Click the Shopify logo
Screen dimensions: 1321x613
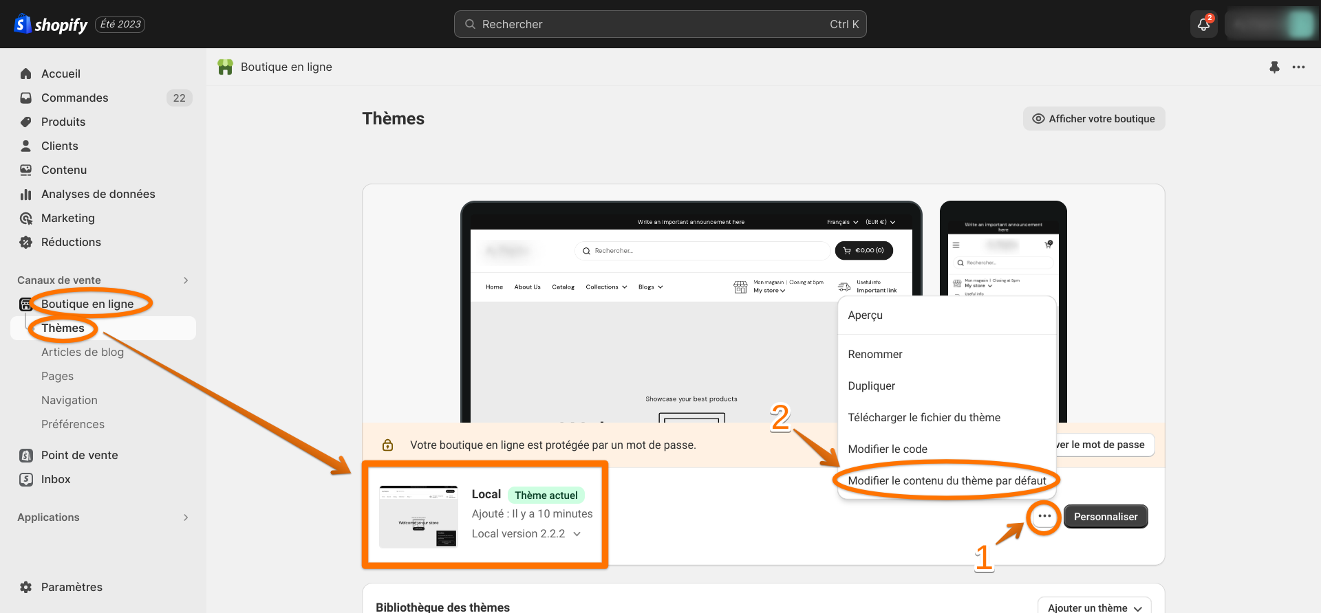coord(51,24)
